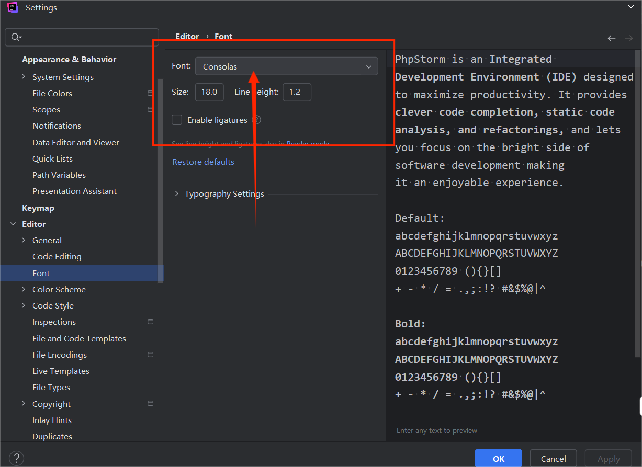Click the help question mark button
Screen dimensions: 642x467
(16, 459)
